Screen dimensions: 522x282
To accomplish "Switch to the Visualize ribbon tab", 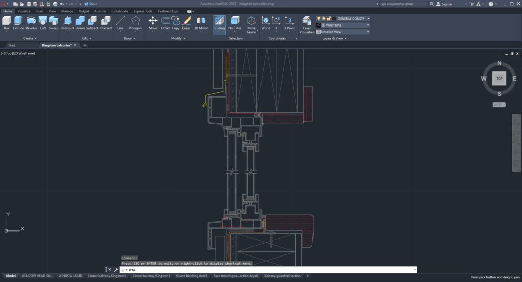I will [23, 11].
